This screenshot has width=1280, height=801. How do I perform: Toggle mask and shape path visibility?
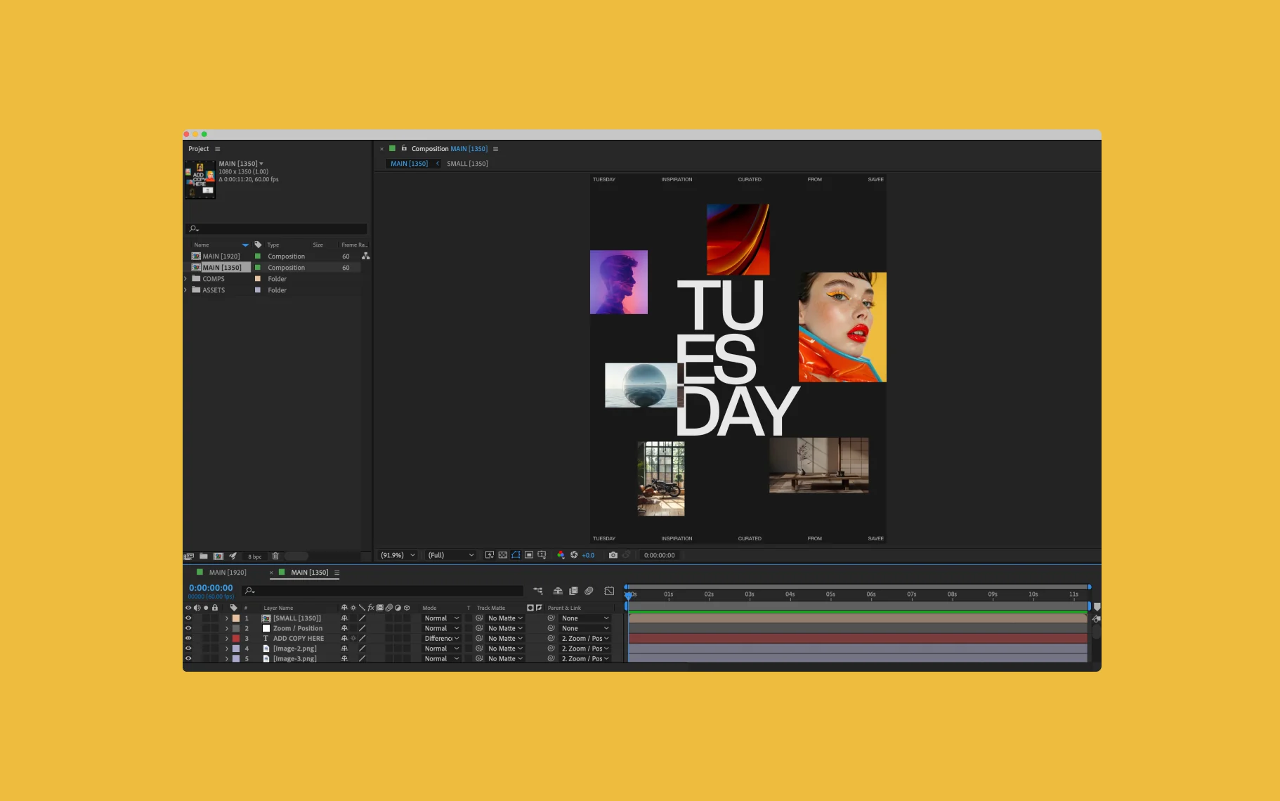[x=516, y=555]
